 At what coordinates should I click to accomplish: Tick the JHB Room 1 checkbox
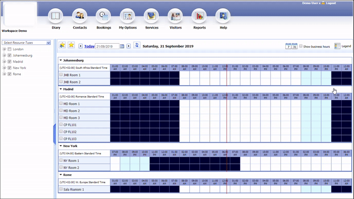click(61, 75)
